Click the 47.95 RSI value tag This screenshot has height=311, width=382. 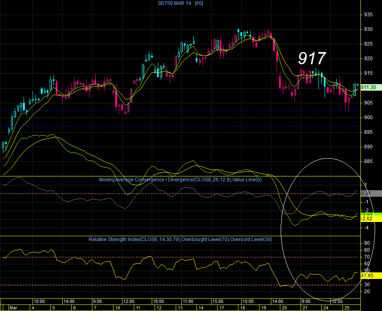pyautogui.click(x=371, y=276)
